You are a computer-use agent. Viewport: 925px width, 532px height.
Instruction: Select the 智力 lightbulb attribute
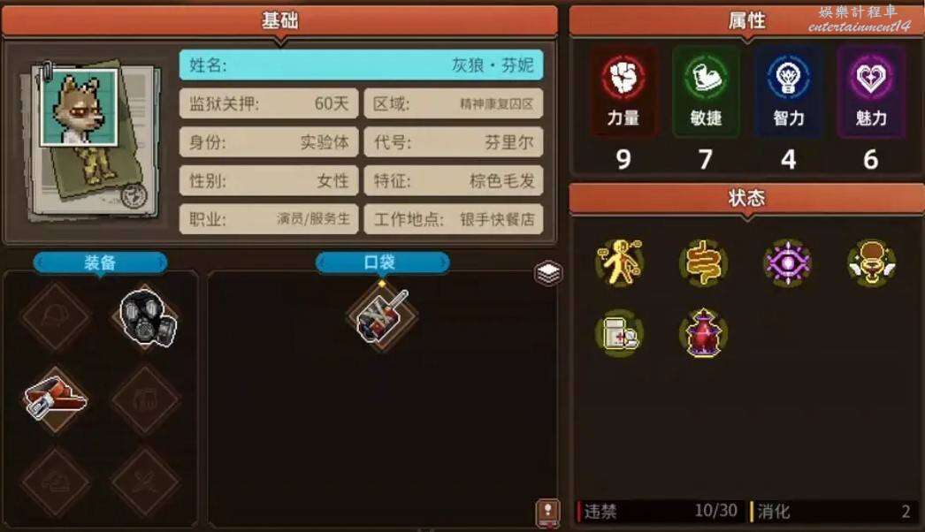pos(789,91)
